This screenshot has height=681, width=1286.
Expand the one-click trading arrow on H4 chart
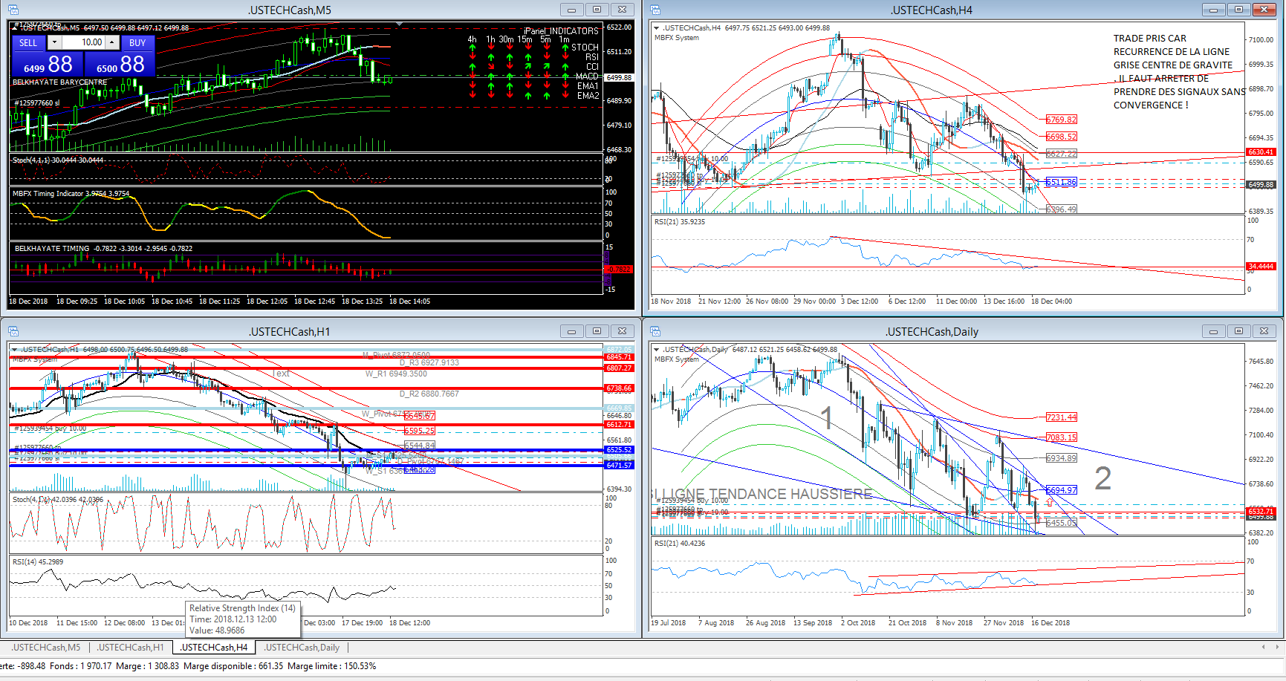pos(656,28)
